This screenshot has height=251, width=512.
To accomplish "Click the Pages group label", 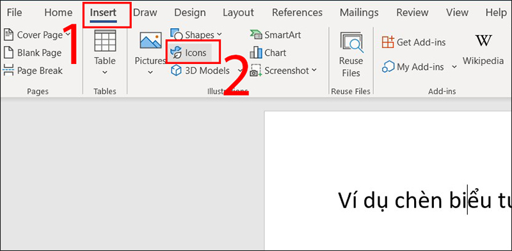I will (x=38, y=92).
